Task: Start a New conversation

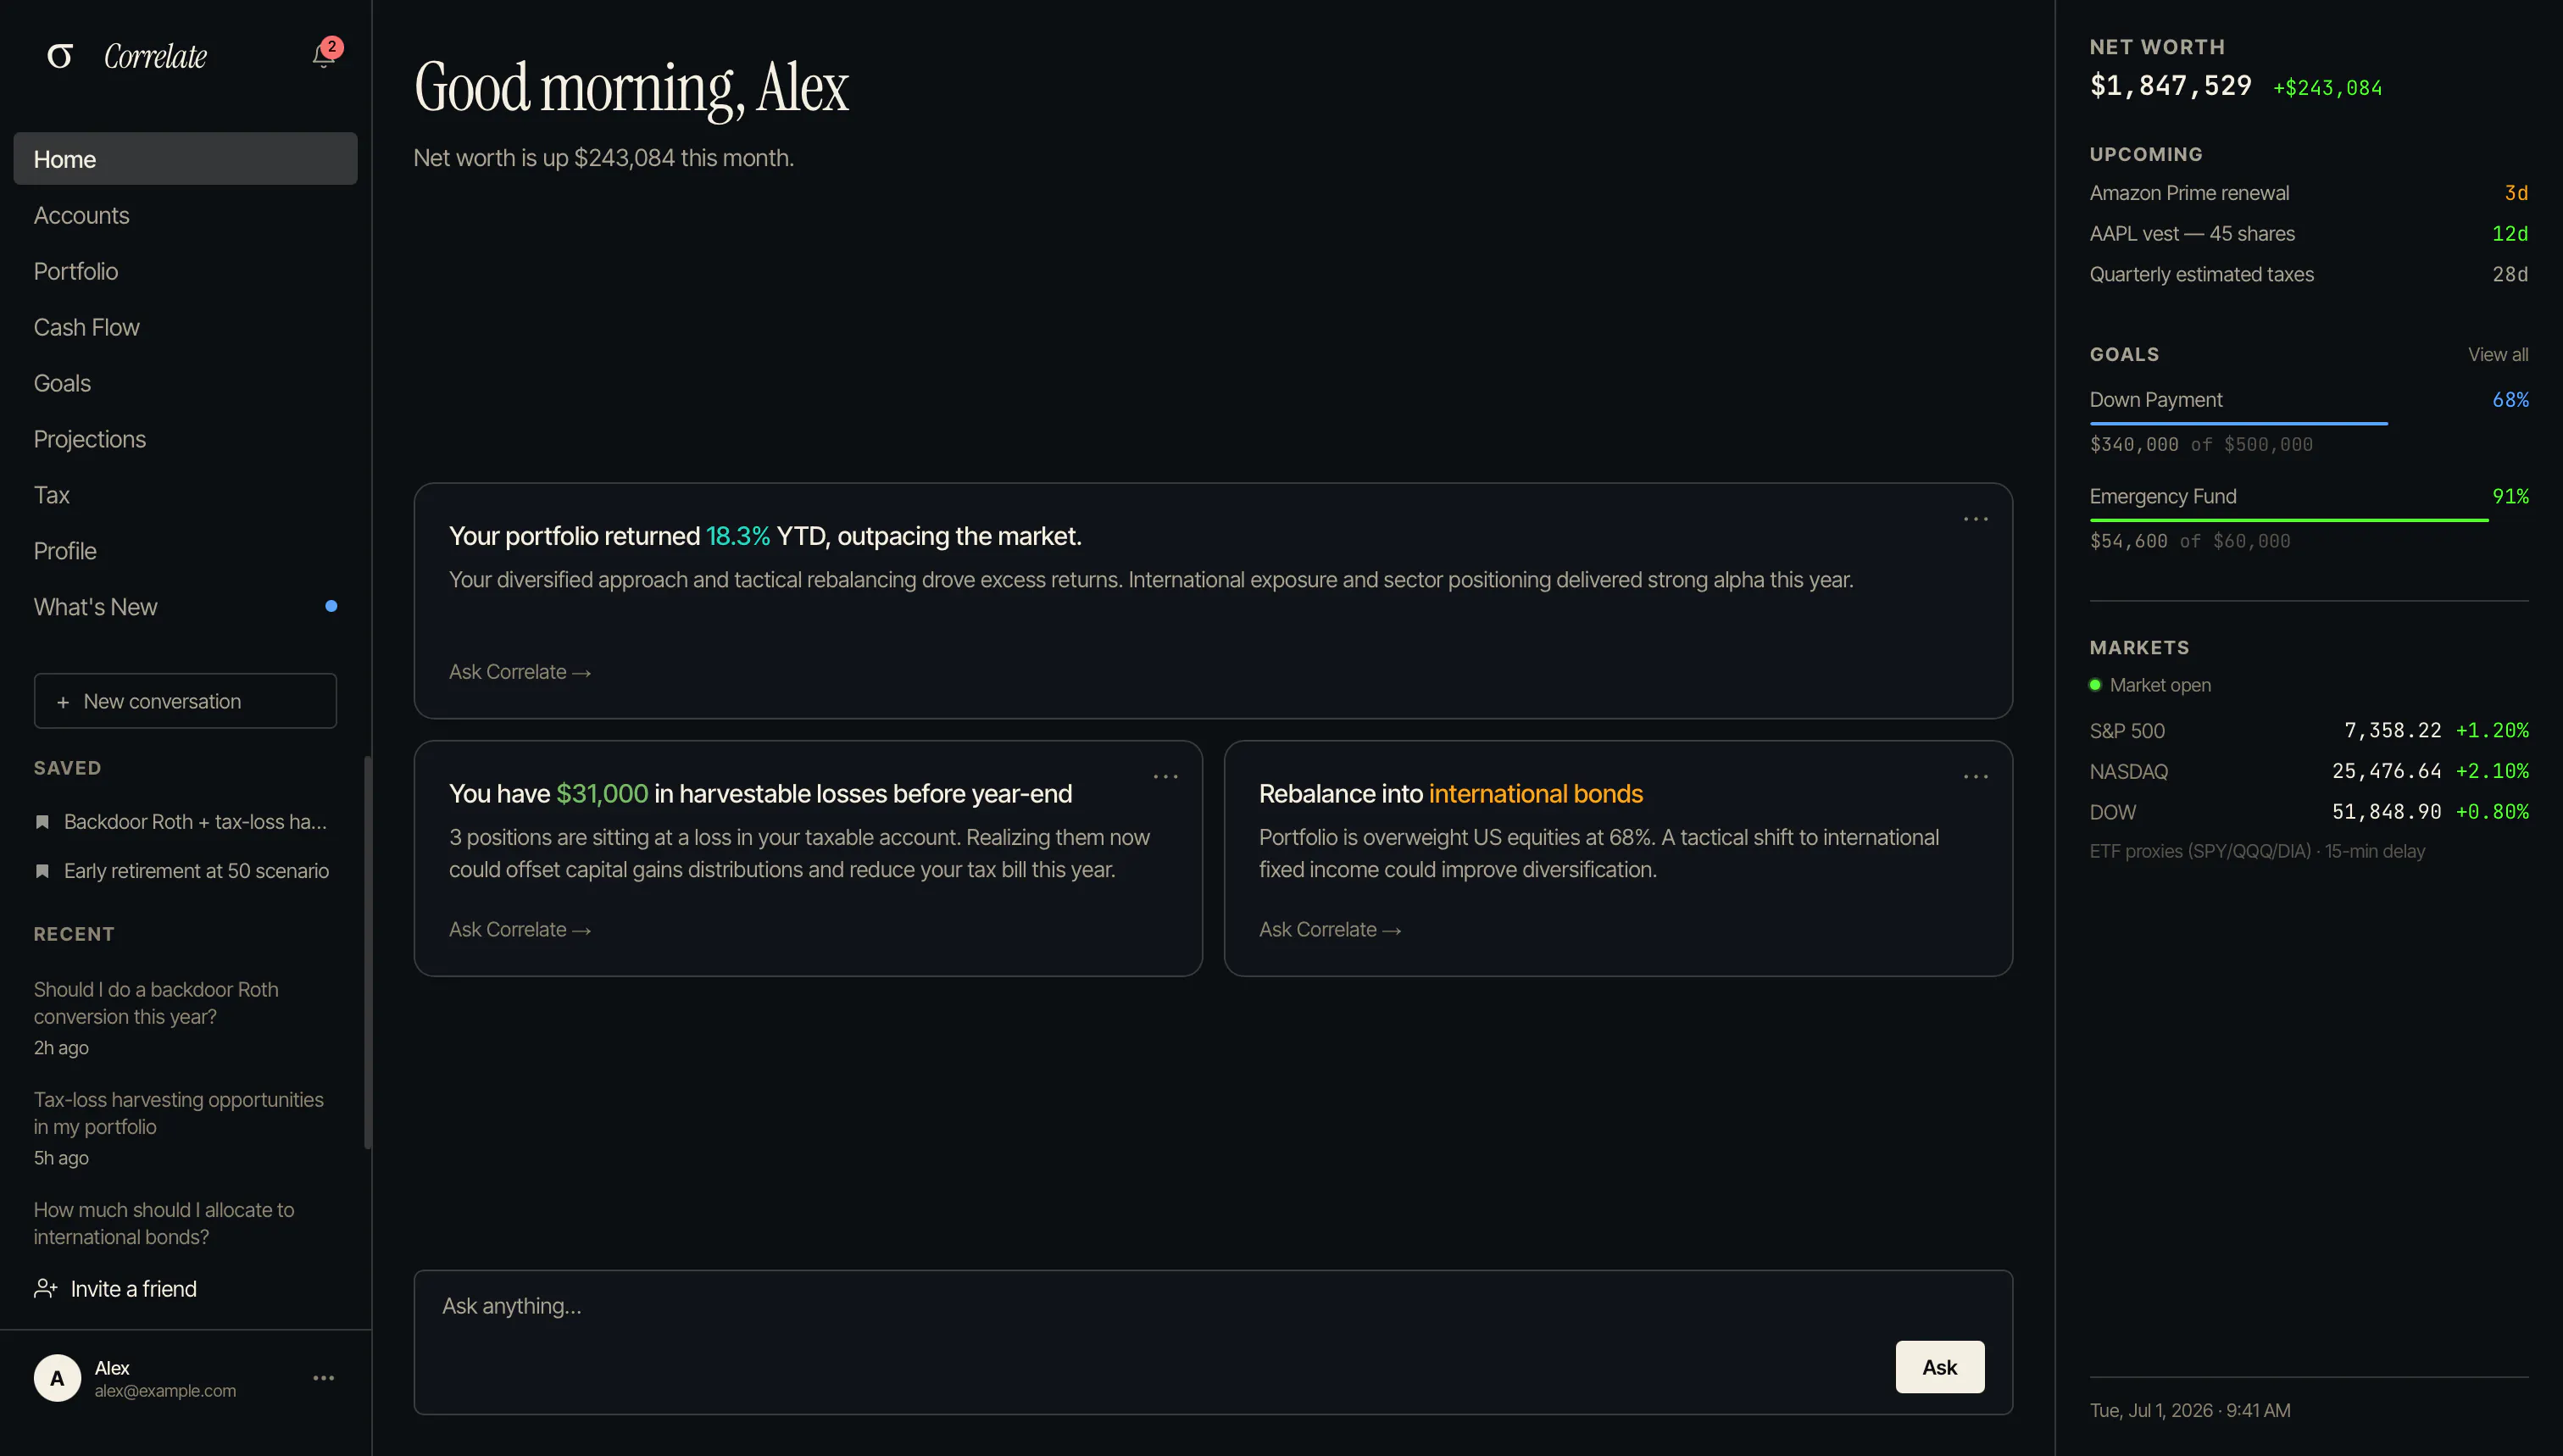Action: tap(185, 701)
